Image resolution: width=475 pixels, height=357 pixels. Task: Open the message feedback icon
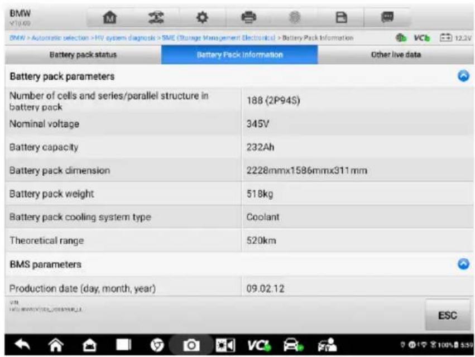[387, 17]
